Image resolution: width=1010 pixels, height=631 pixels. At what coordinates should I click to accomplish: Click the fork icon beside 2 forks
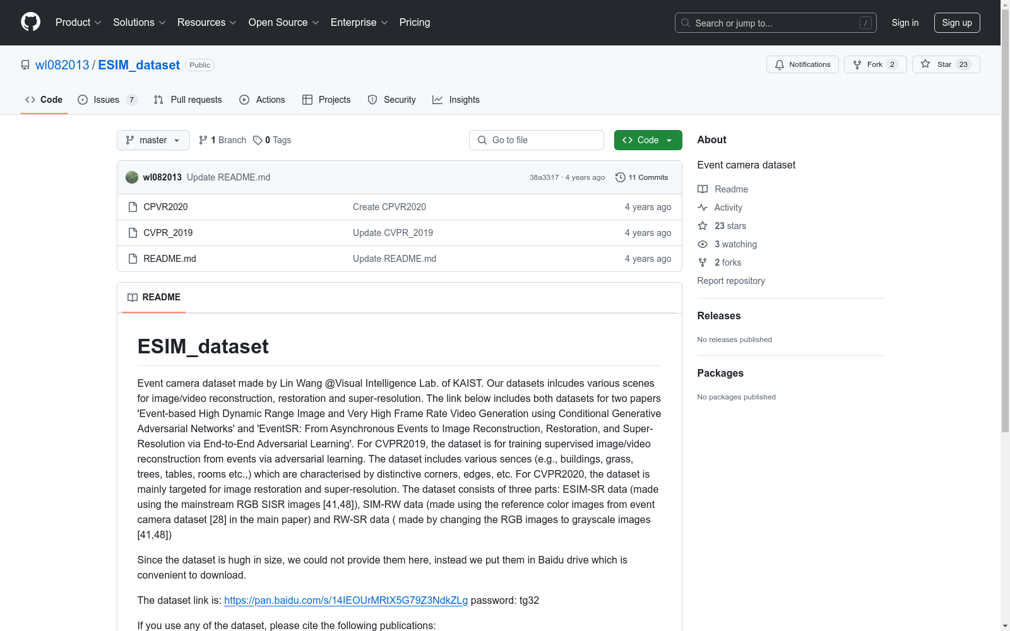[x=703, y=262]
